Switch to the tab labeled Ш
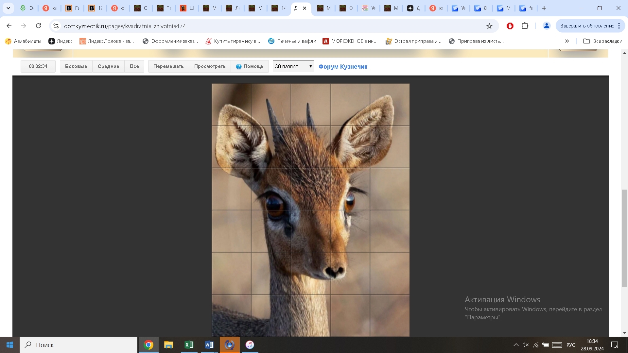 click(x=187, y=8)
